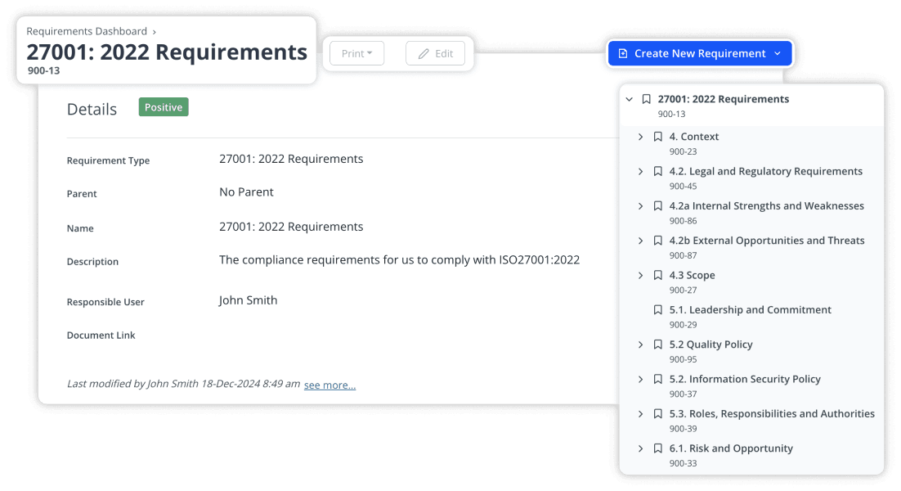901x491 pixels.
Task: Click the Edit button
Action: tap(435, 53)
